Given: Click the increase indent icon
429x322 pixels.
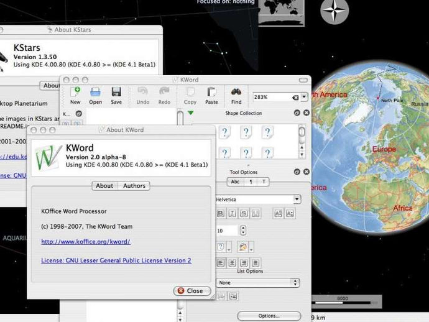Looking at the screenshot, I should click(x=233, y=297).
